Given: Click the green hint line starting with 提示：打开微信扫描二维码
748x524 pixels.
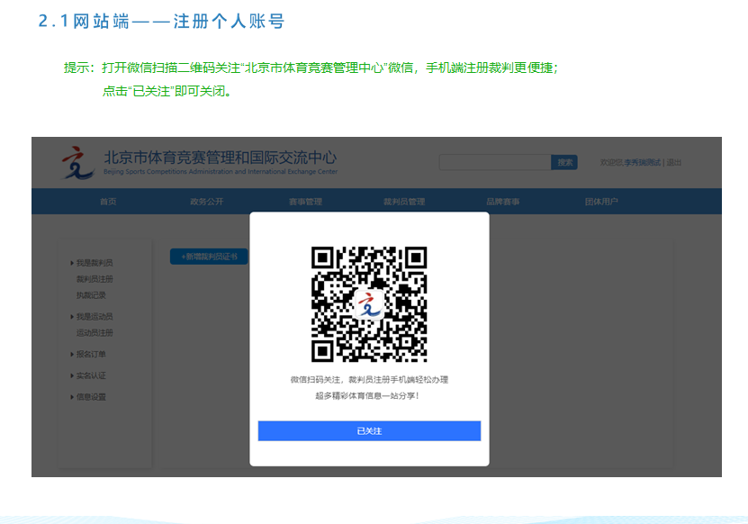Looking at the screenshot, I should click(x=311, y=68).
